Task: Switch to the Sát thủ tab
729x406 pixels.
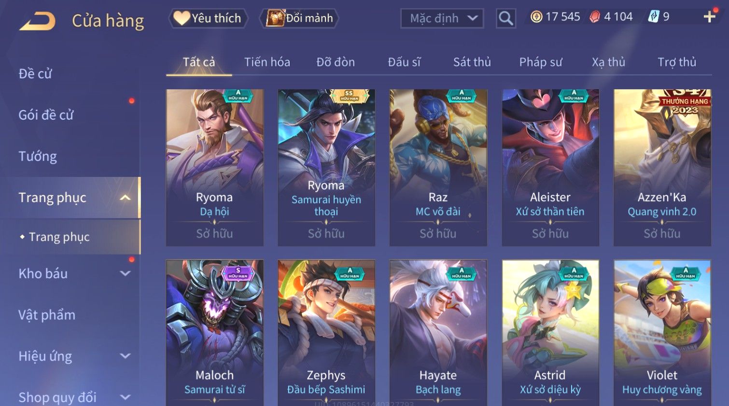Action: (472, 62)
